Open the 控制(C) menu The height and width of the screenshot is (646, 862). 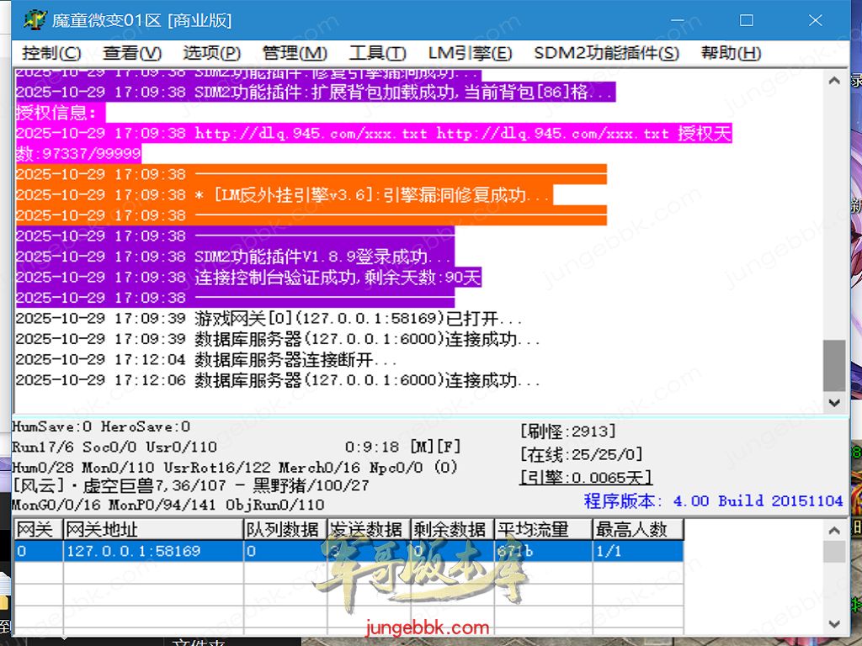coord(51,53)
